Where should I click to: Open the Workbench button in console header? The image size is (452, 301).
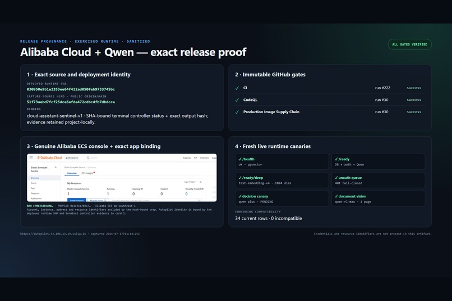pos(72,158)
